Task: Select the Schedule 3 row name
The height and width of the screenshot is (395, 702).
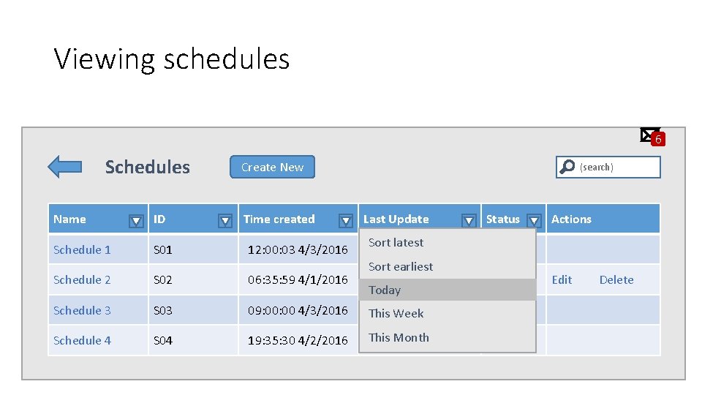Action: [82, 311]
